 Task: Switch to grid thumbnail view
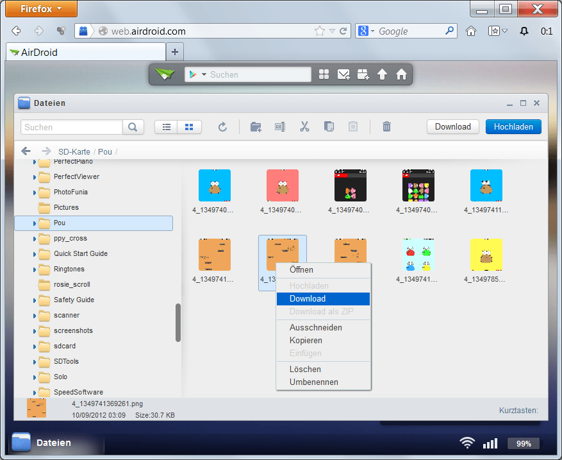[189, 127]
